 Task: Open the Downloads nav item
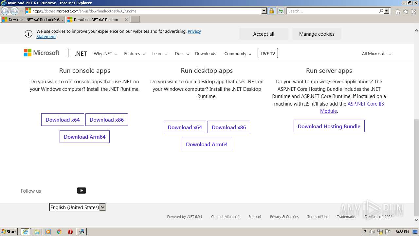pos(206,53)
